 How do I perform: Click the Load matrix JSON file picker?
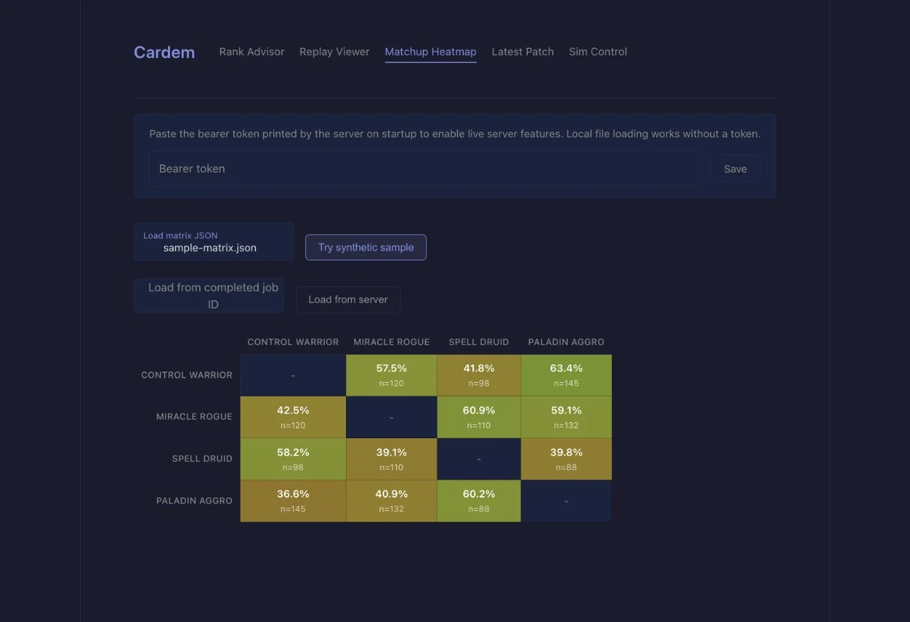click(213, 241)
